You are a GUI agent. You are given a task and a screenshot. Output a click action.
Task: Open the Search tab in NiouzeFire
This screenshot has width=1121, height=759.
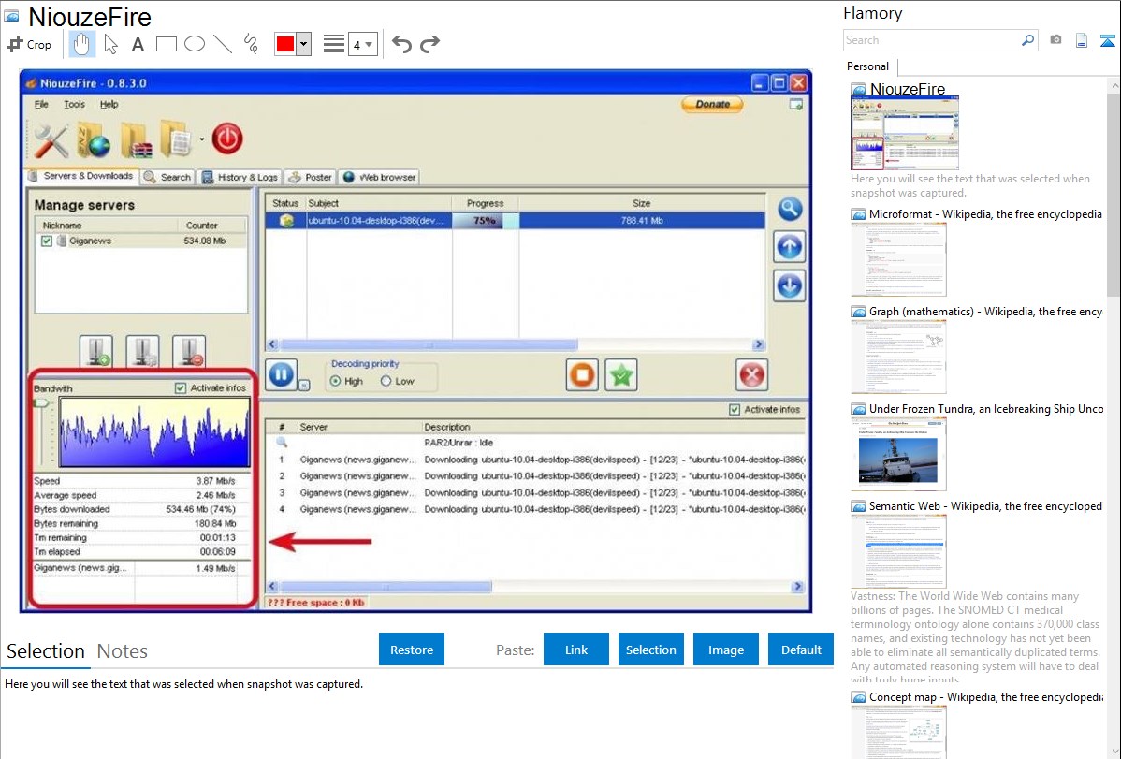(x=168, y=178)
